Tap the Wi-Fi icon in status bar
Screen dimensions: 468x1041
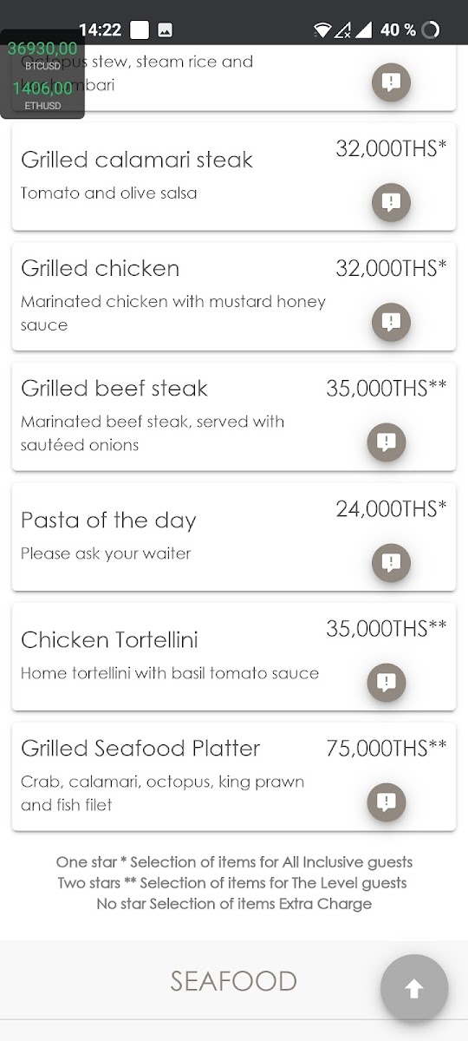[322, 30]
